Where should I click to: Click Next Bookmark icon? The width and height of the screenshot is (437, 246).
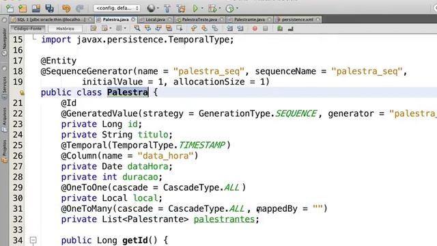point(204,29)
